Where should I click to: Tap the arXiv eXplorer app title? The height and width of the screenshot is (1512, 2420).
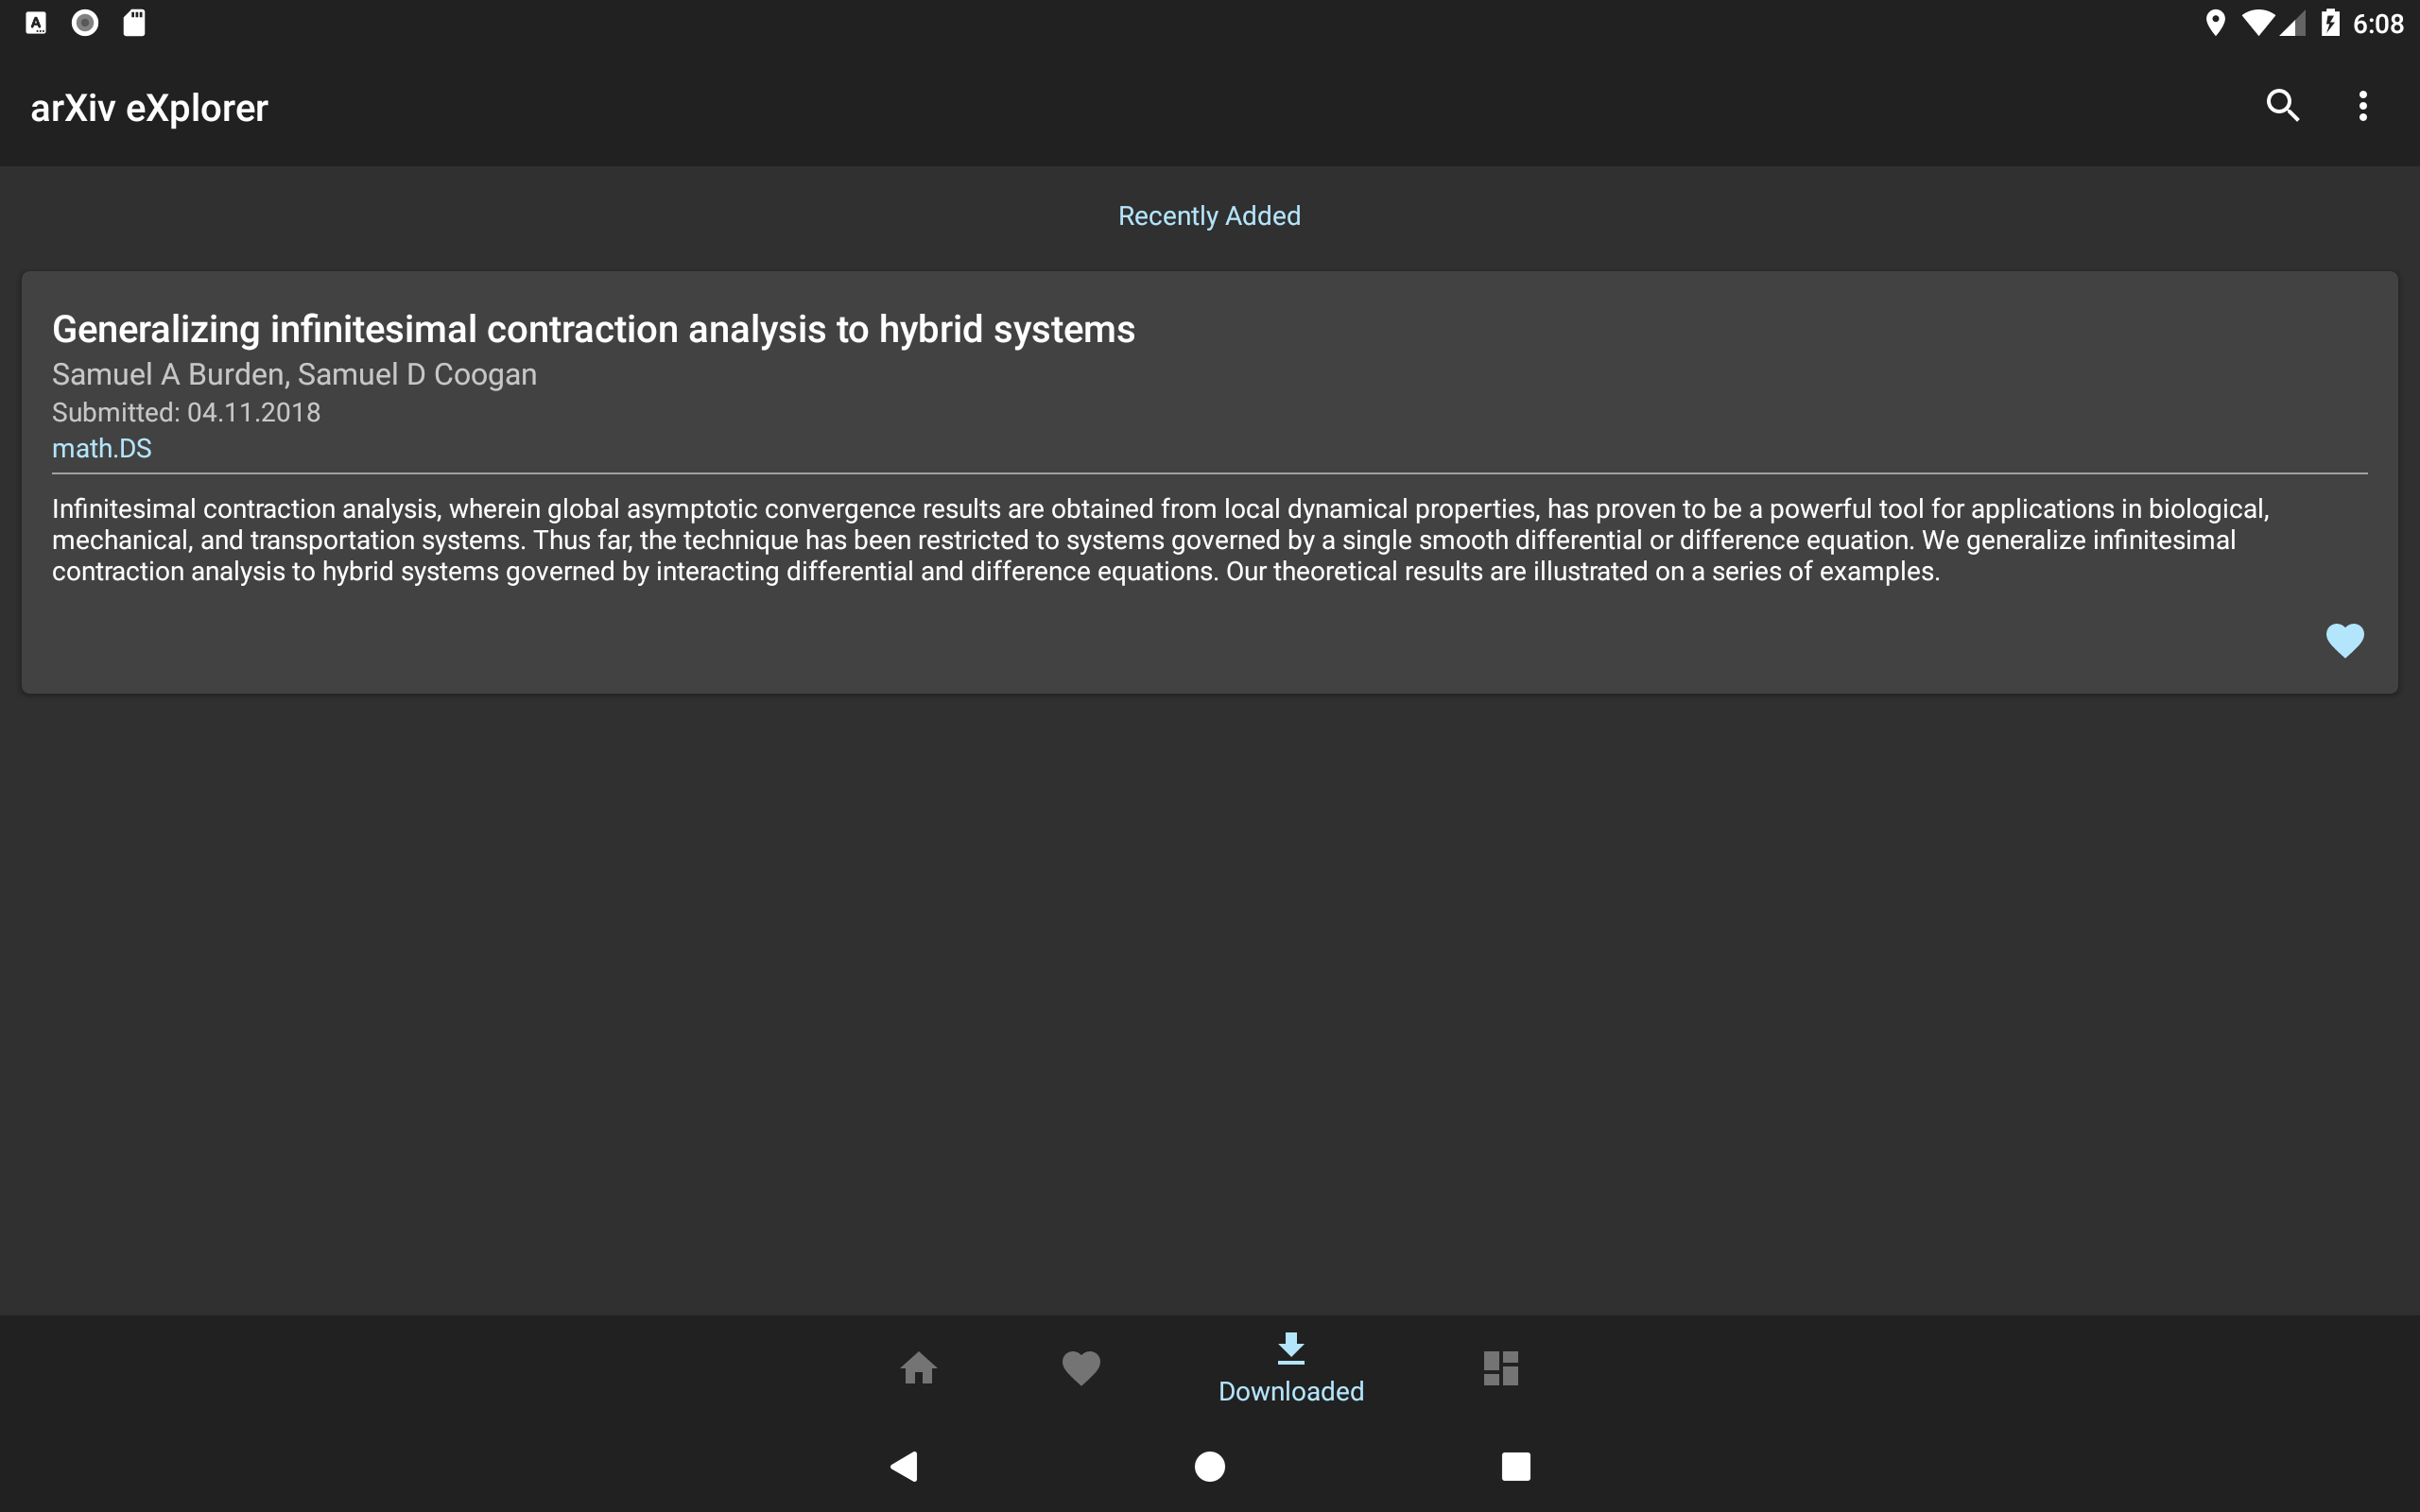pyautogui.click(x=149, y=108)
